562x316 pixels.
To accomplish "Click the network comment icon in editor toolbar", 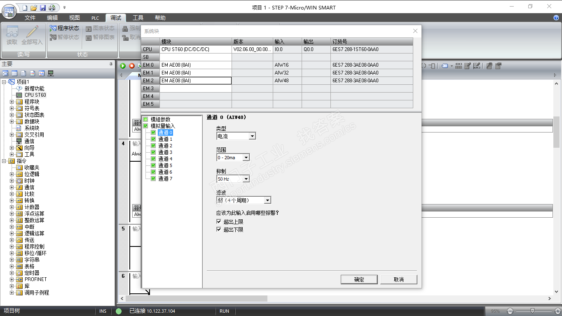I will [477, 66].
